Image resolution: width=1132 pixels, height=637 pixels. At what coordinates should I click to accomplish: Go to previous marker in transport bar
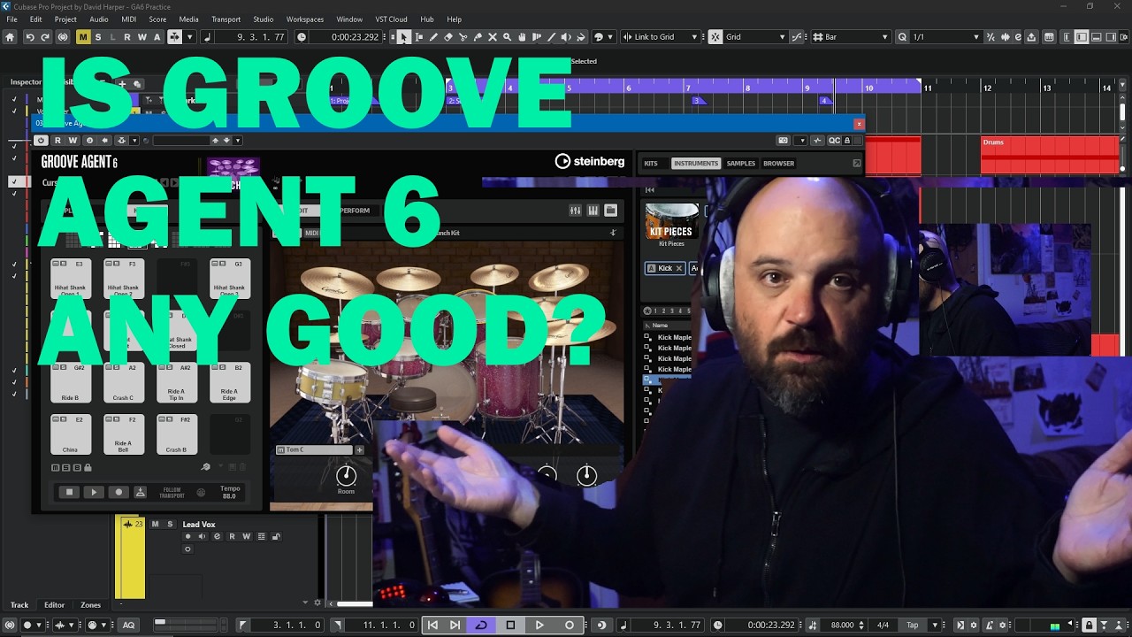click(x=432, y=625)
